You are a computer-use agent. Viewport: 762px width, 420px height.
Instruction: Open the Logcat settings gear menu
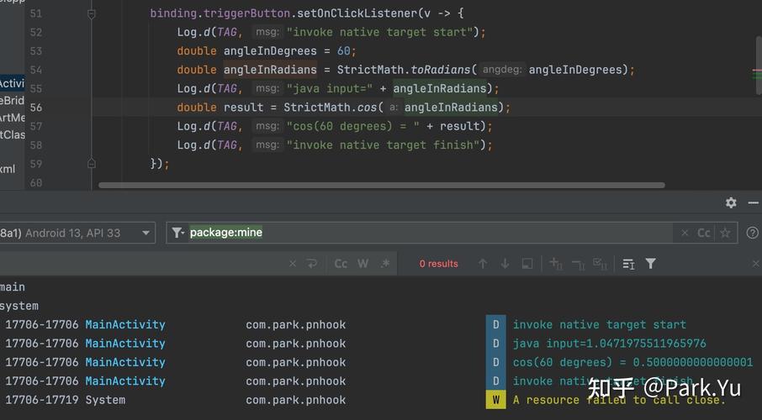tap(731, 202)
